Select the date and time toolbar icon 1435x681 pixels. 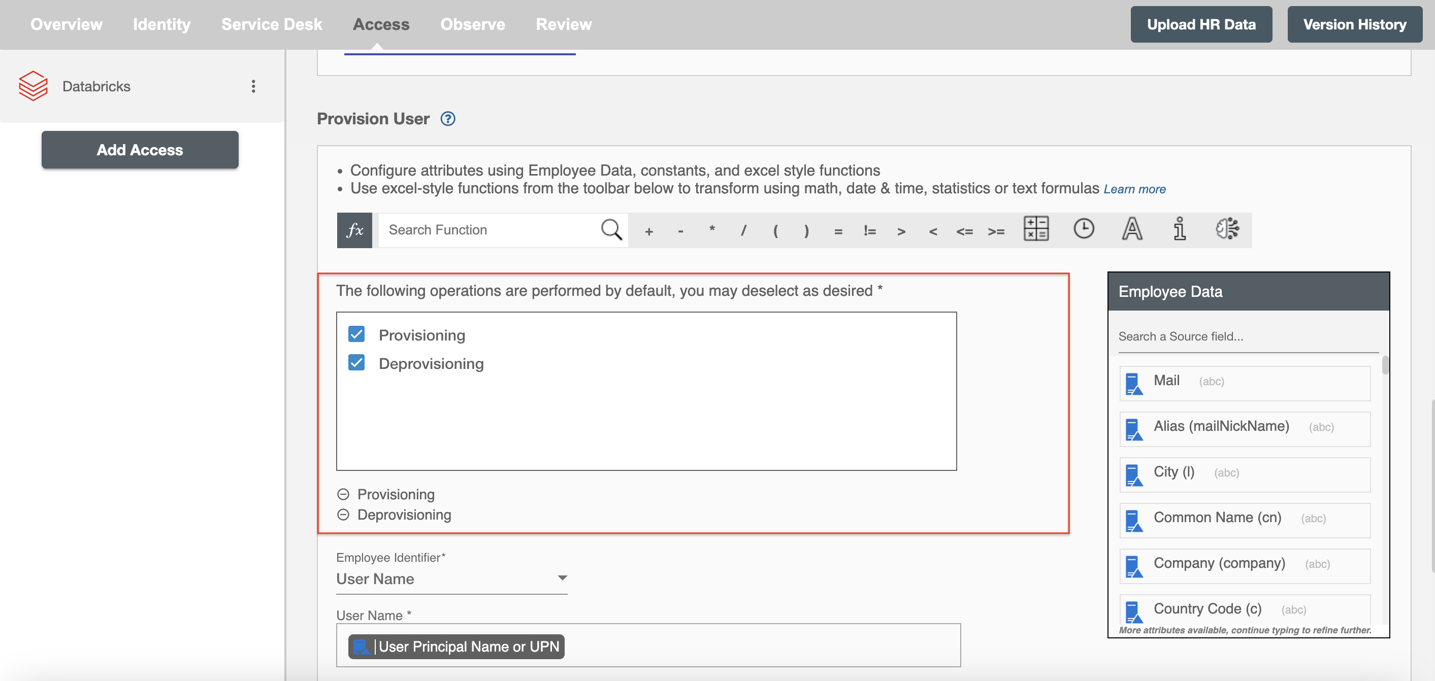tap(1083, 228)
